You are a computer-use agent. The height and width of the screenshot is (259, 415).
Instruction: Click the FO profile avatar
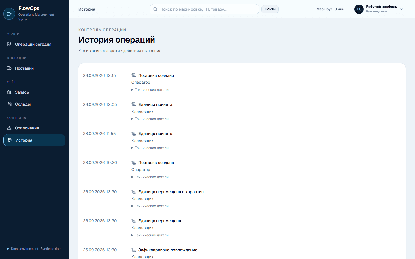pyautogui.click(x=359, y=9)
